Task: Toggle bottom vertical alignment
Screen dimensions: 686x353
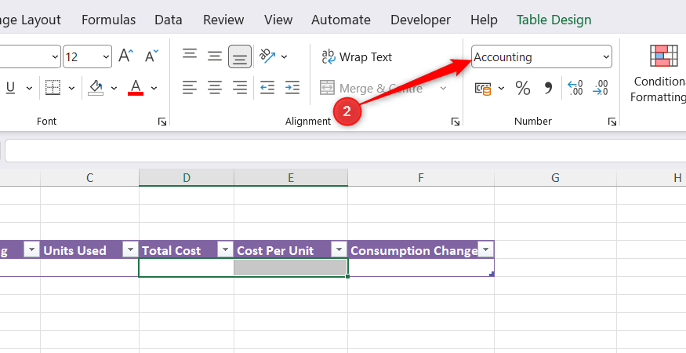Action: 240,56
